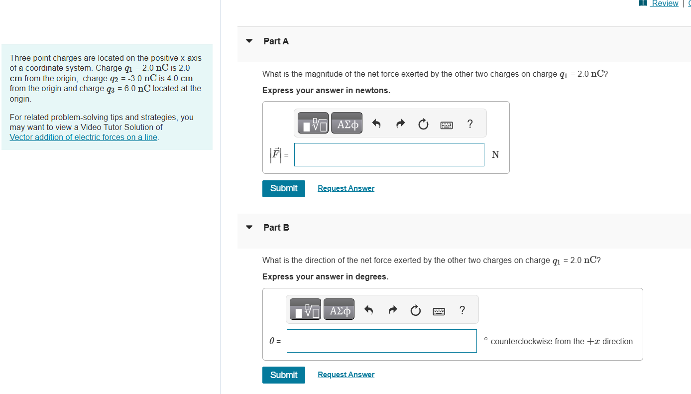Click redo arrow in Part B toolbar
This screenshot has height=394, width=691.
[x=392, y=311]
